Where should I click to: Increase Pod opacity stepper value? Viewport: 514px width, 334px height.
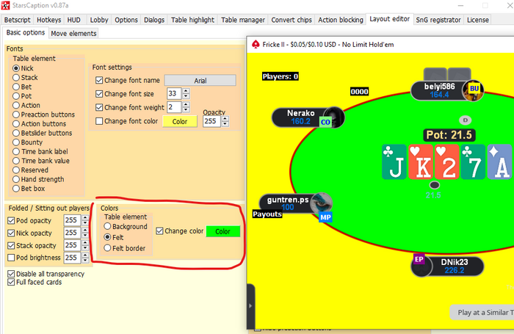pyautogui.click(x=85, y=217)
